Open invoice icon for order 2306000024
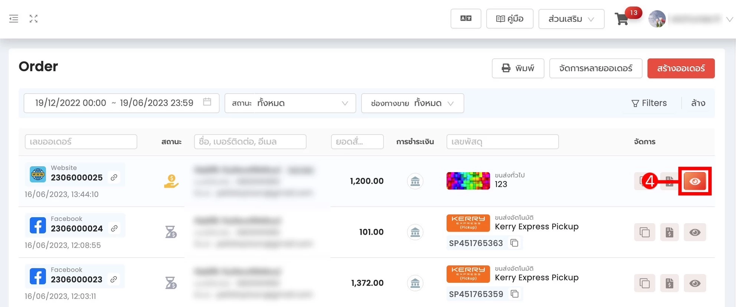The height and width of the screenshot is (307, 736). point(669,232)
